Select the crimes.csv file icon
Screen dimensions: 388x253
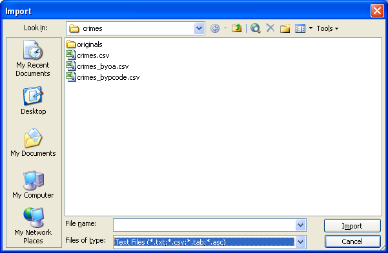[71, 55]
